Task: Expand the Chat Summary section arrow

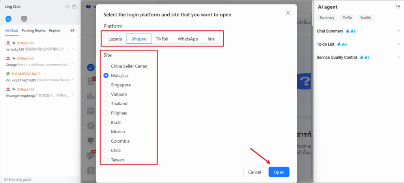Action: pyautogui.click(x=398, y=31)
